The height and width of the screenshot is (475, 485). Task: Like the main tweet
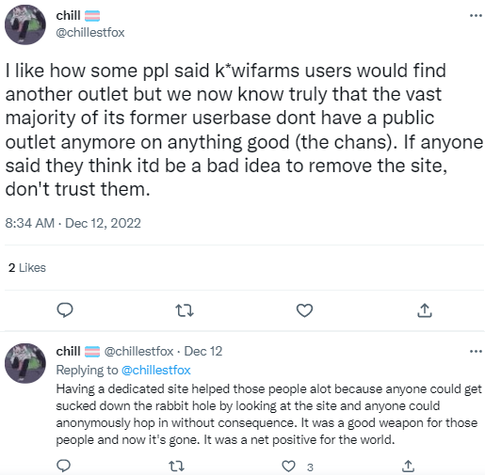pyautogui.click(x=304, y=310)
